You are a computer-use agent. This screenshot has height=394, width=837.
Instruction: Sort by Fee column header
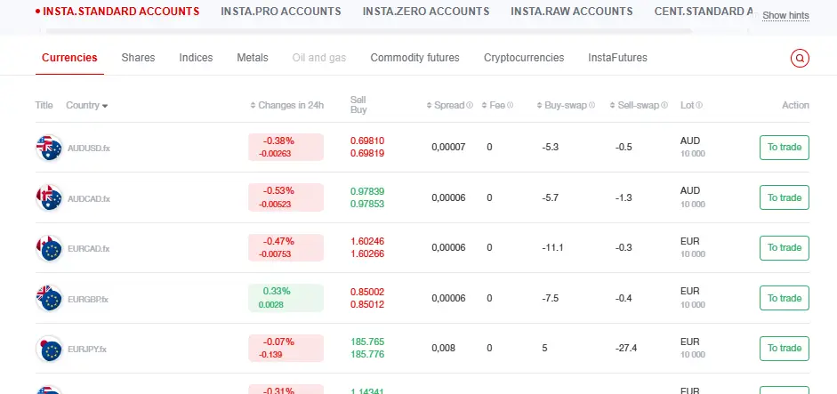[494, 105]
